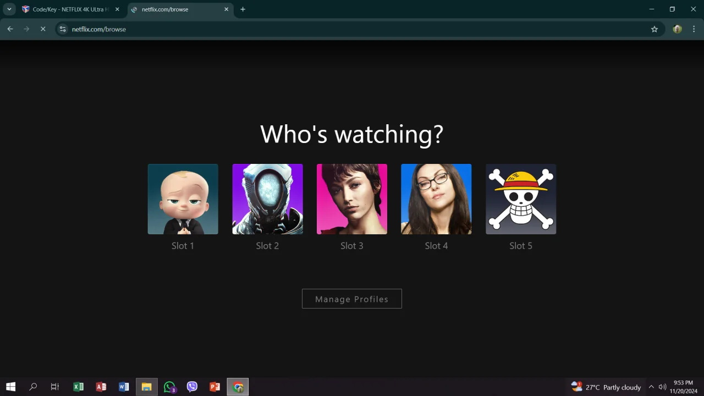Bookmark this page with the star icon
704x396 pixels.
654,29
